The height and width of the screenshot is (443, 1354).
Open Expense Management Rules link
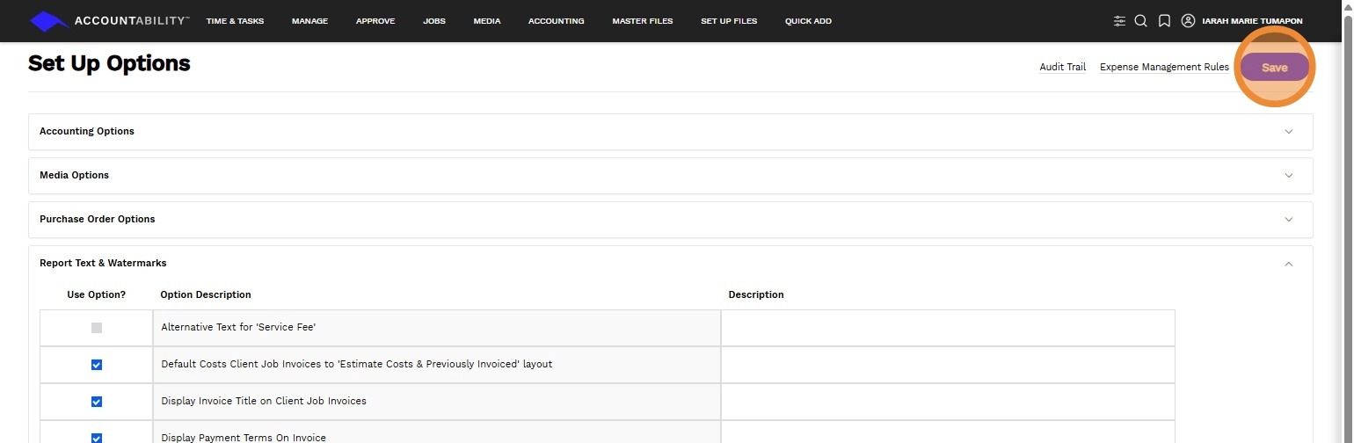point(1164,67)
